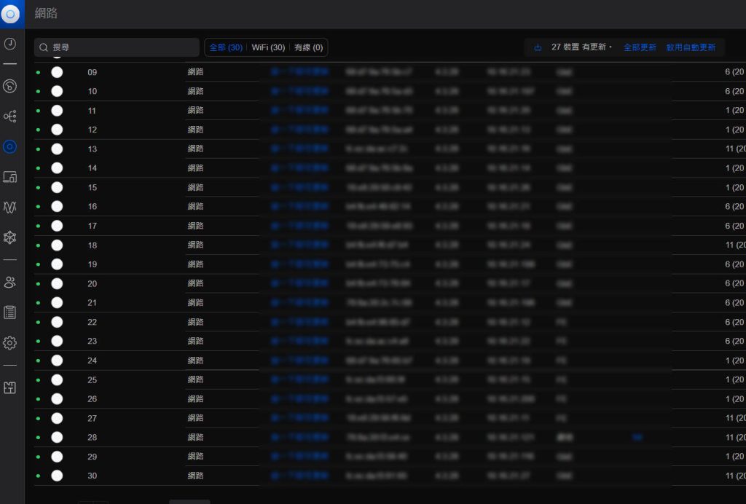Switch to the 有線 (0) filter tab
746x504 pixels.
tap(308, 47)
